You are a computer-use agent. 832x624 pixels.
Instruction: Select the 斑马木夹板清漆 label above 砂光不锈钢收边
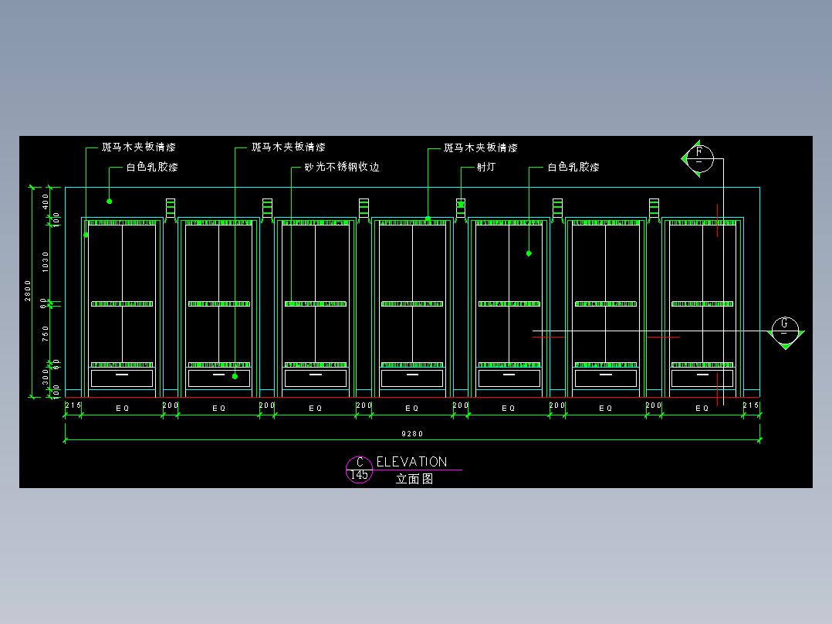[x=289, y=147]
